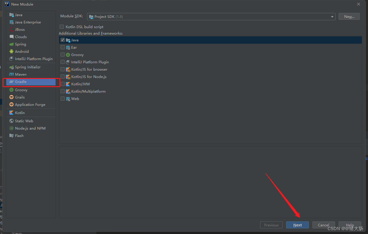
Task: Enable IntelliJ Platform Plugin framework checkbox
Action: 63,62
